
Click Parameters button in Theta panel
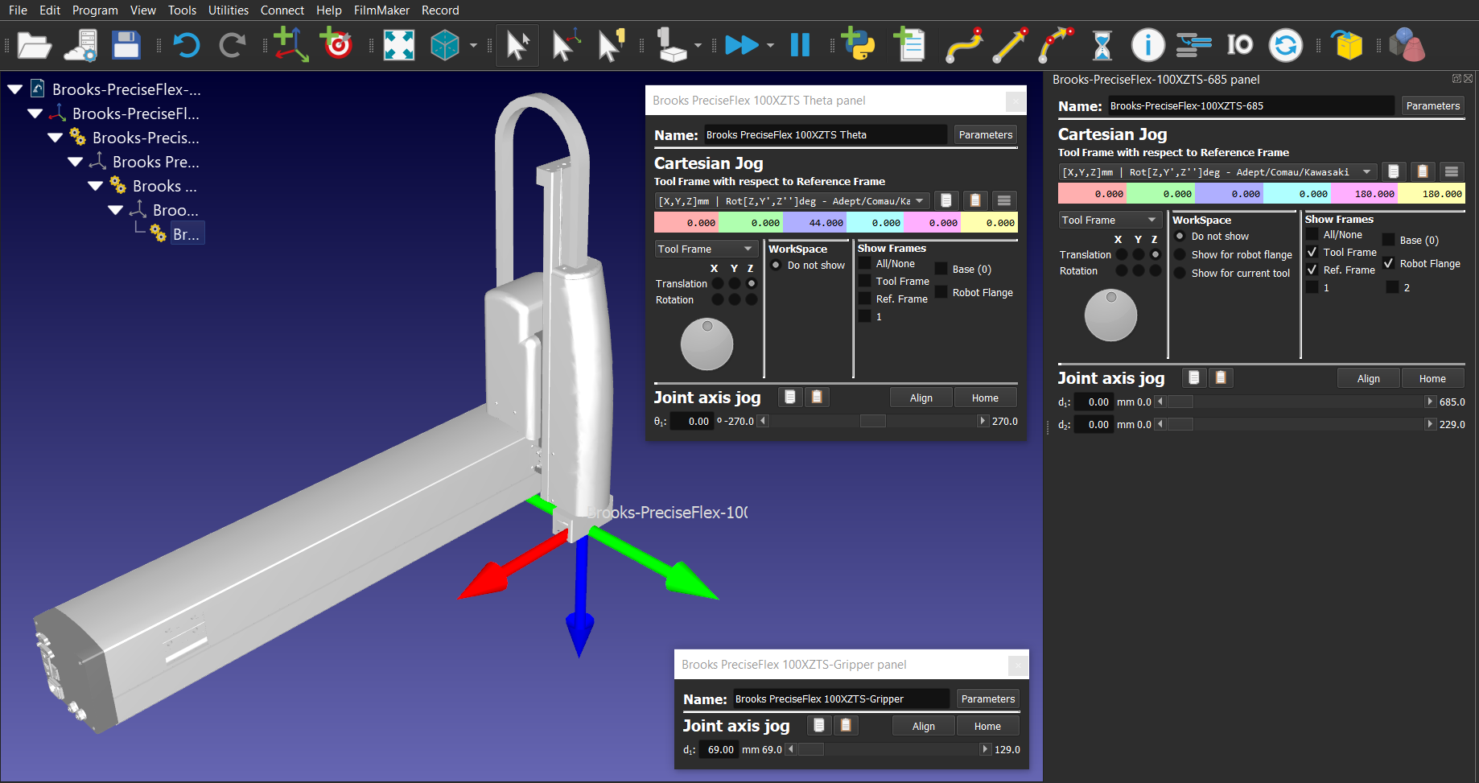(x=985, y=134)
